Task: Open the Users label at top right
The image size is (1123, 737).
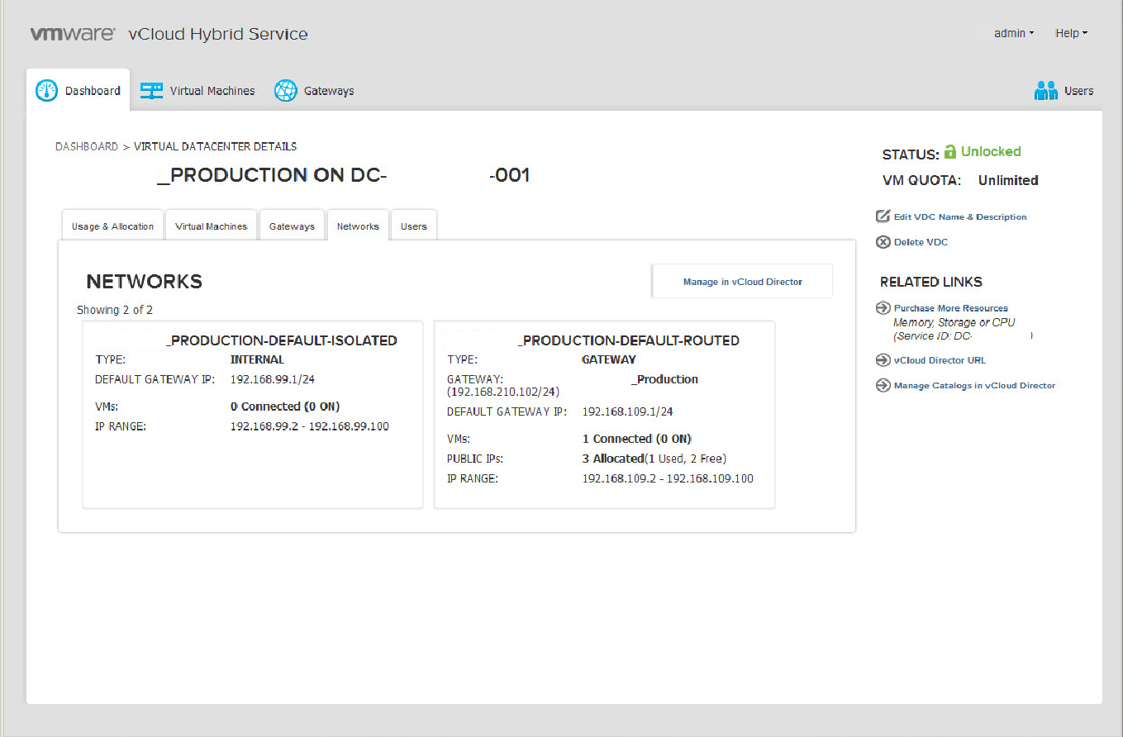Action: (x=1078, y=91)
